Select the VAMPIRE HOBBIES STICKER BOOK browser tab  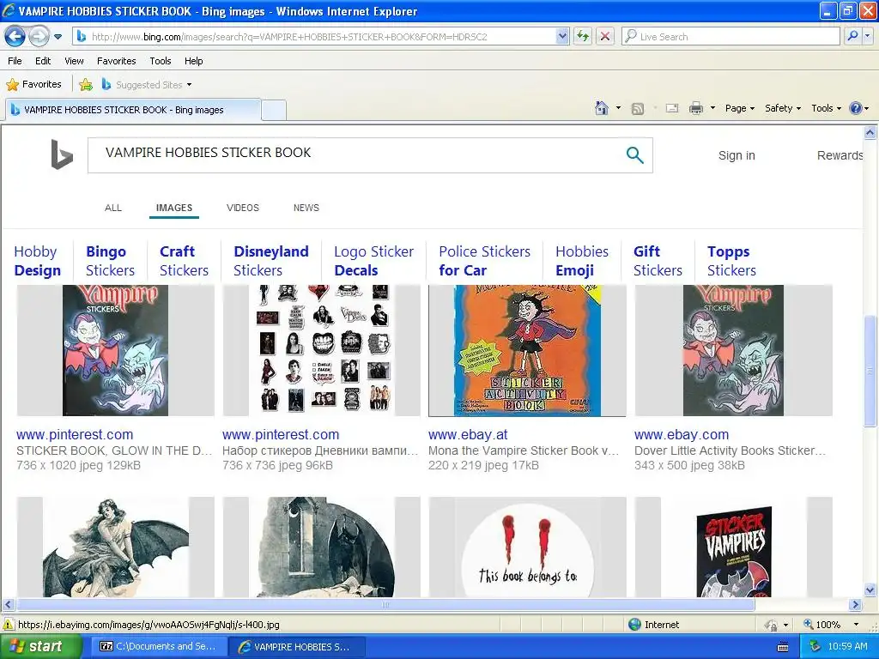point(133,110)
